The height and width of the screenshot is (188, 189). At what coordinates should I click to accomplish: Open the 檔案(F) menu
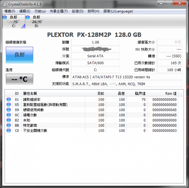point(10,11)
